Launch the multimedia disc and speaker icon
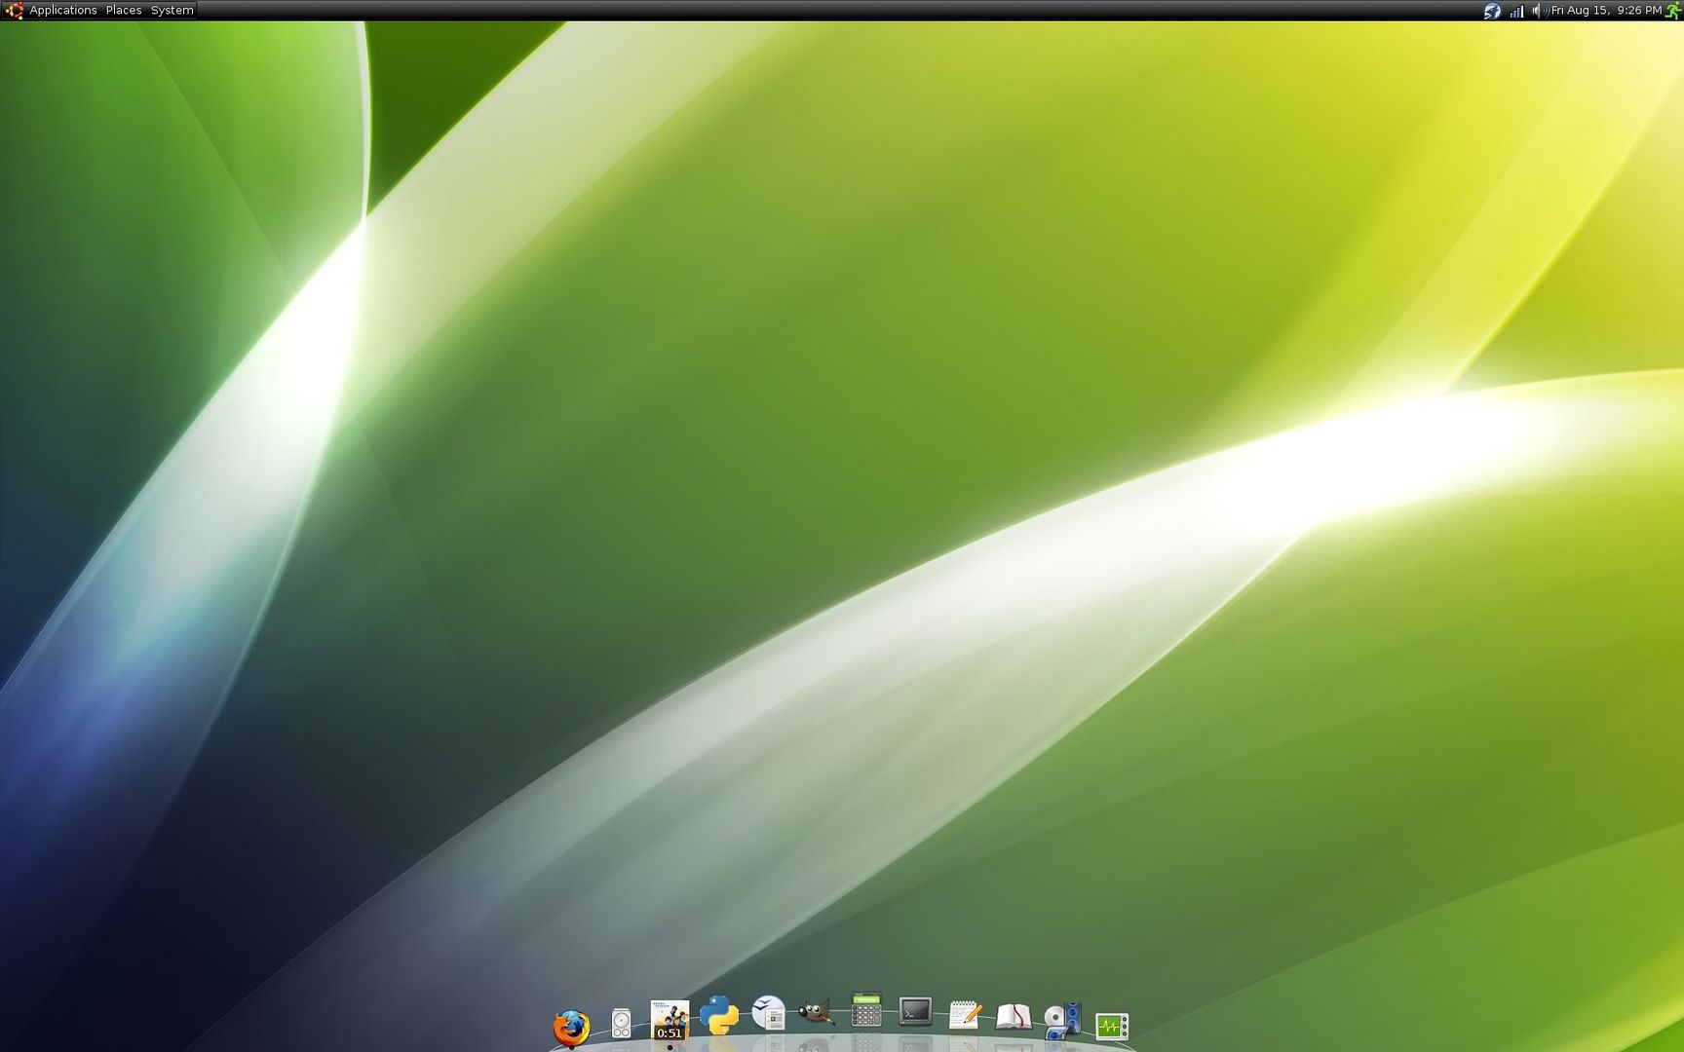The height and width of the screenshot is (1052, 1684). [x=1062, y=1021]
